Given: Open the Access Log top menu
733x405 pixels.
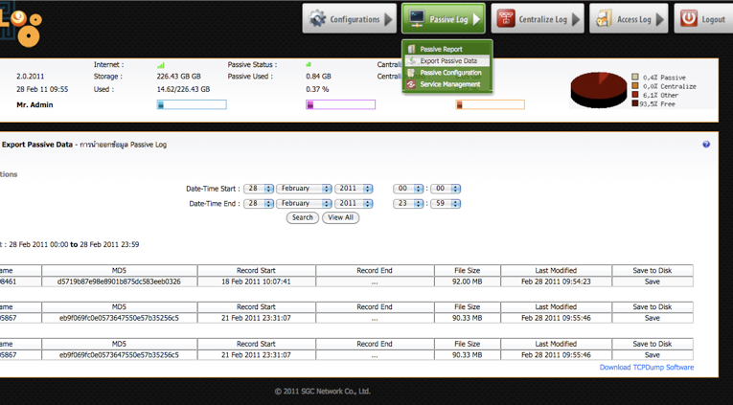Looking at the screenshot, I should [629, 19].
